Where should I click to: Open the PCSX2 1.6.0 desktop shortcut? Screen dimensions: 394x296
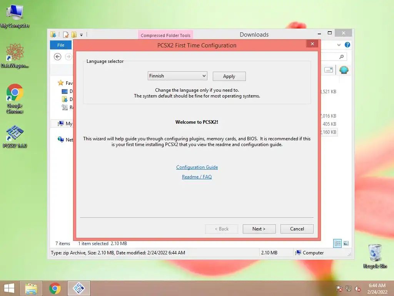click(15, 136)
